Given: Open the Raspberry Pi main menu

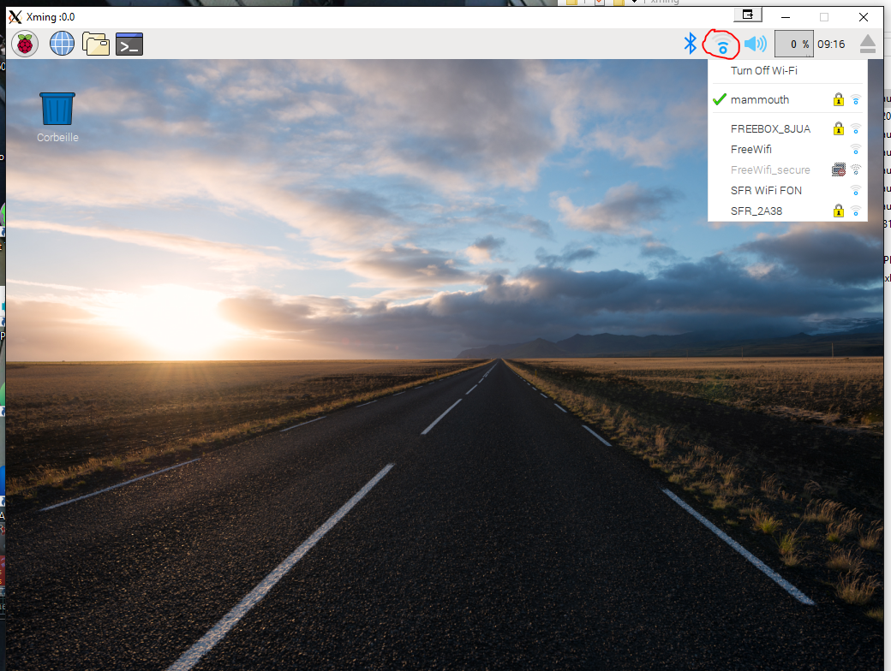Looking at the screenshot, I should 25,44.
